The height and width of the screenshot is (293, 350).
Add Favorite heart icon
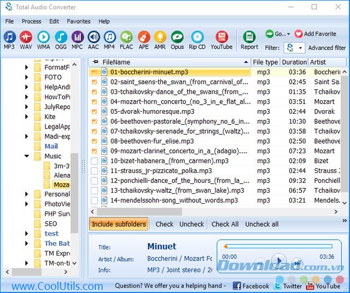(x=299, y=34)
